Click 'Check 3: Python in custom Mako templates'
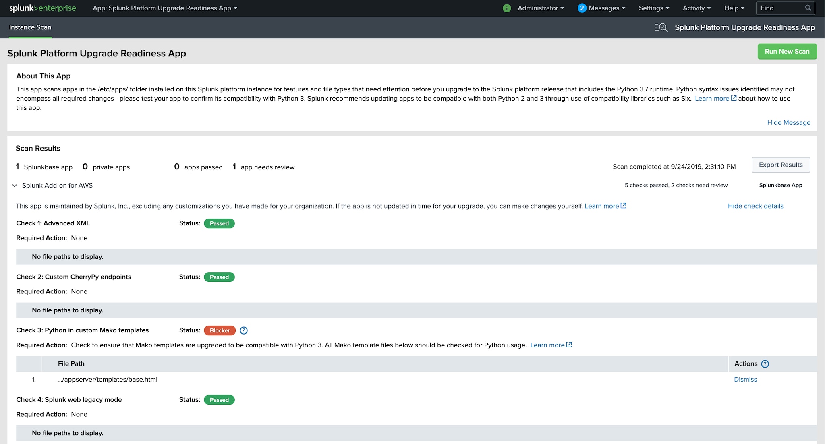 (x=83, y=330)
